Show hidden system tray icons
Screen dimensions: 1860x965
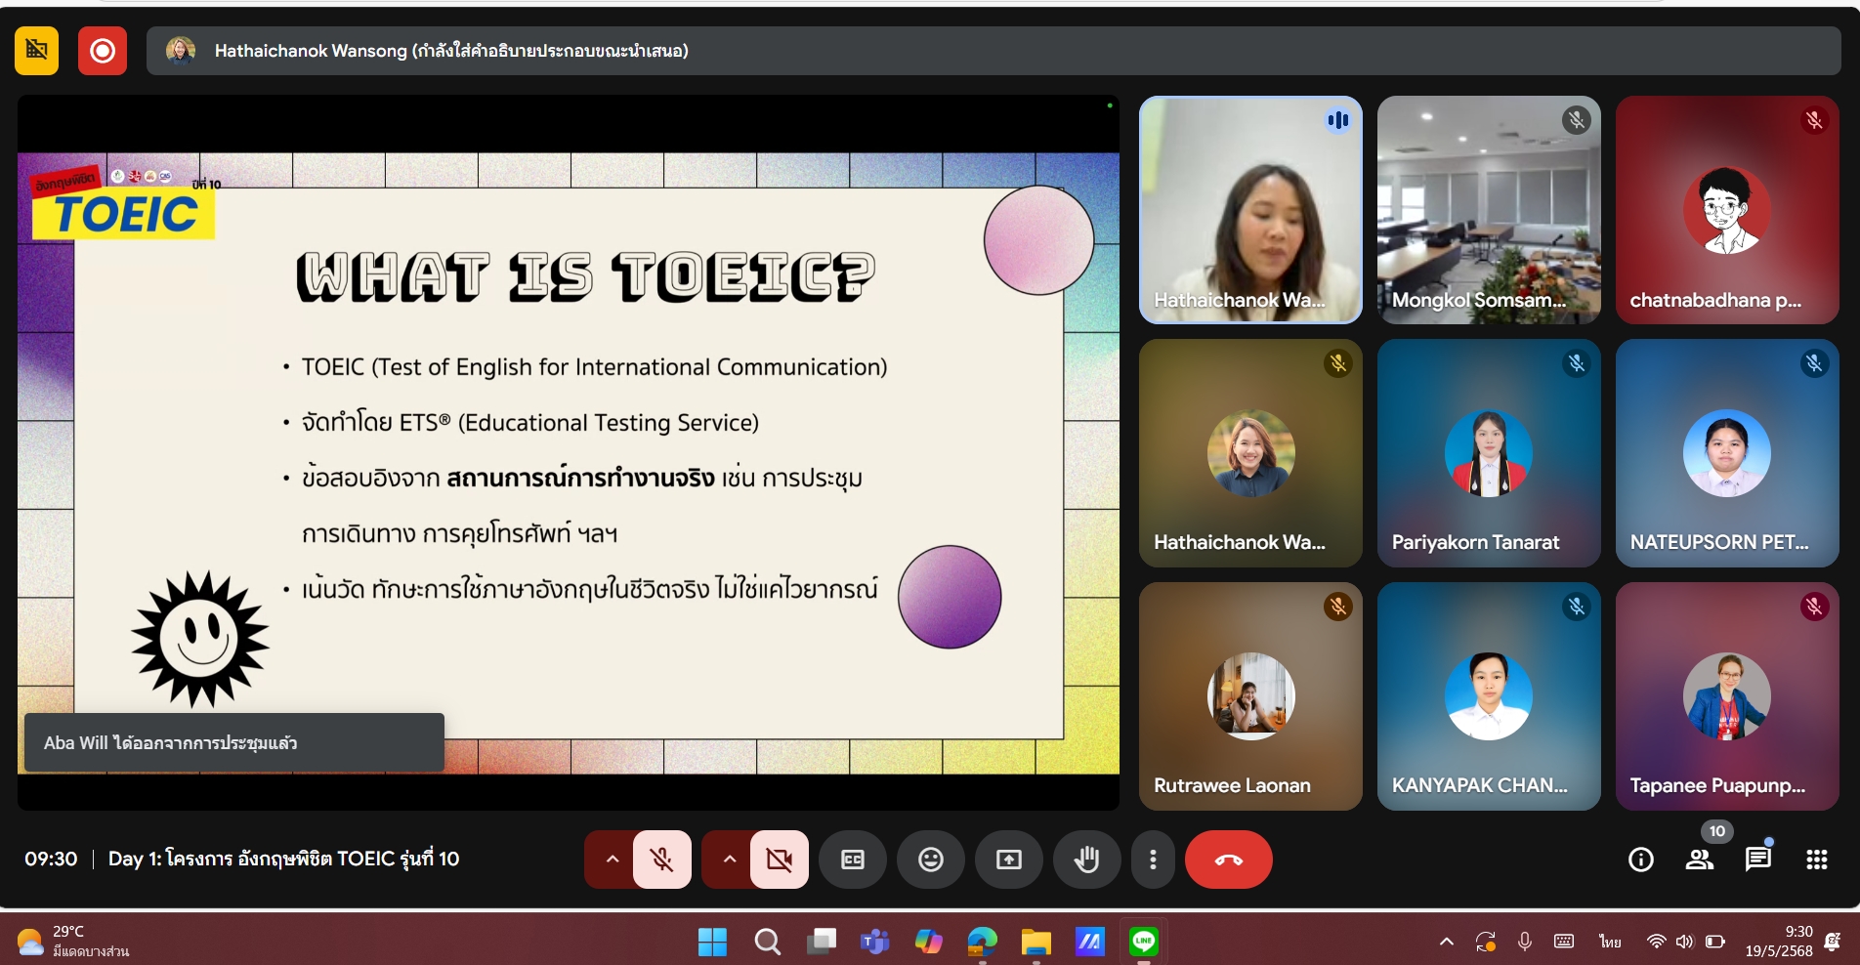(x=1447, y=942)
